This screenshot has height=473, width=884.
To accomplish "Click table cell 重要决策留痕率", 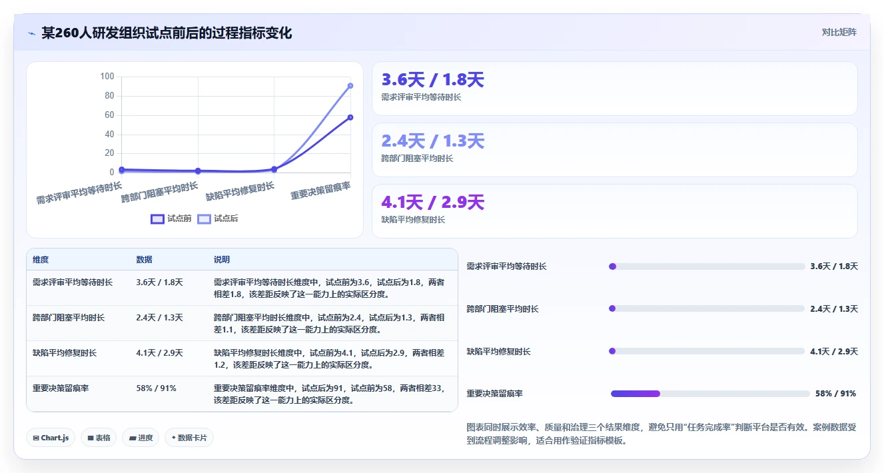I will (61, 388).
